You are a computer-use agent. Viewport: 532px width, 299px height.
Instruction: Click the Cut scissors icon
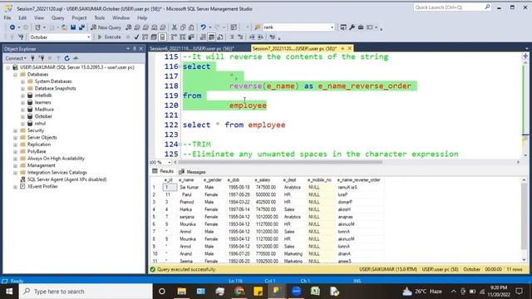click(x=175, y=27)
